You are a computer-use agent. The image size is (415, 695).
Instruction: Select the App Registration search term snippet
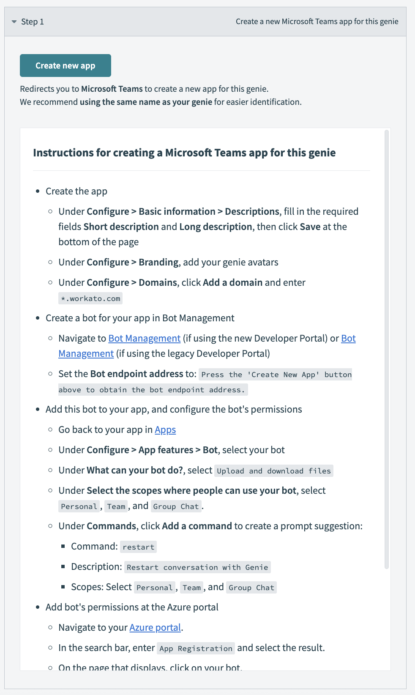[x=196, y=648]
